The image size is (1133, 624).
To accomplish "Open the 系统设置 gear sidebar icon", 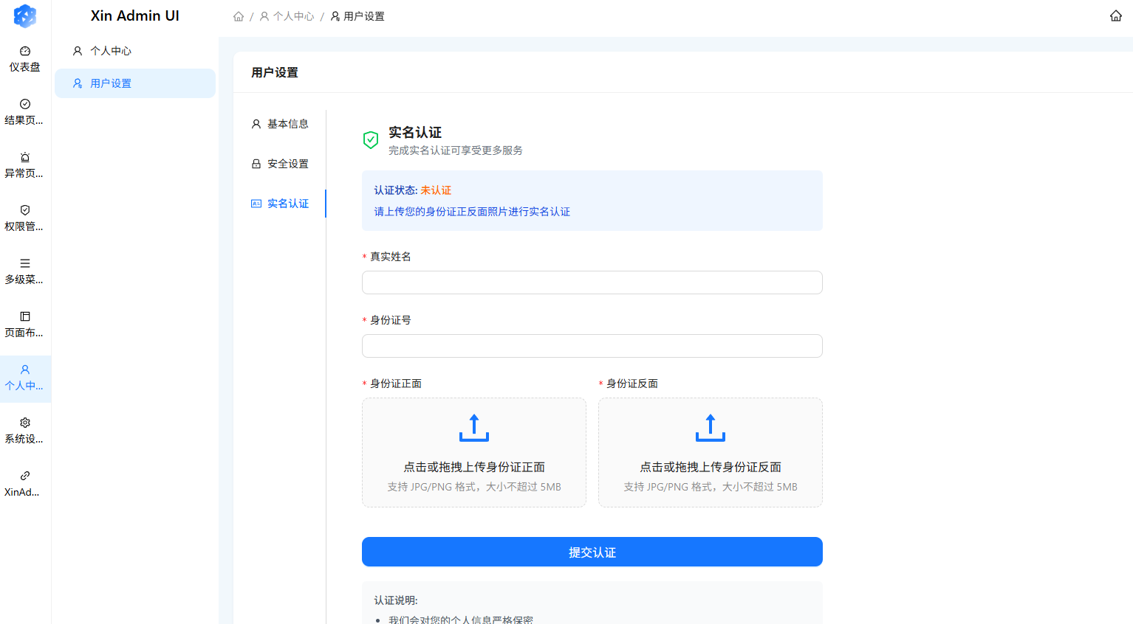I will pyautogui.click(x=25, y=423).
